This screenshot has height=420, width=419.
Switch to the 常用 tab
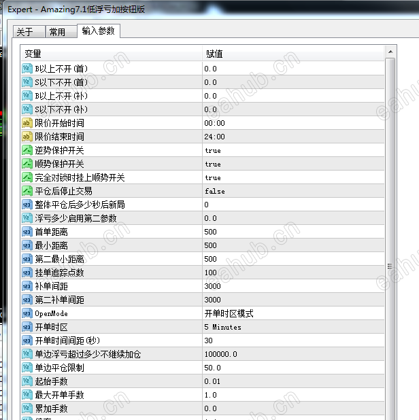pos(61,32)
